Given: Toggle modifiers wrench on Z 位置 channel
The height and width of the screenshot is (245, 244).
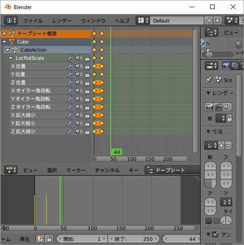Looking at the screenshot, I should 70,82.
